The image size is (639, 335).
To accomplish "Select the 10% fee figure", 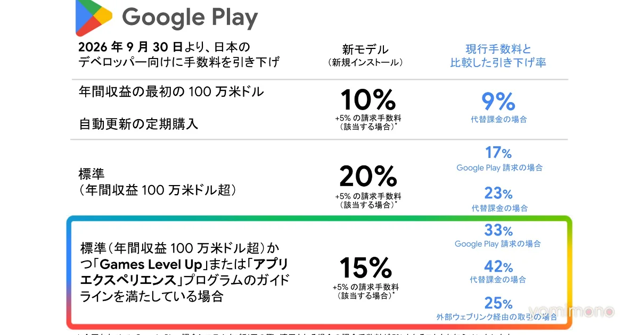I will coord(368,99).
